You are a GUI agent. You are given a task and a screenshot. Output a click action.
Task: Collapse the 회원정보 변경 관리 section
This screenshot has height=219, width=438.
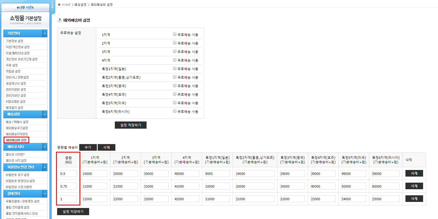pos(44,167)
